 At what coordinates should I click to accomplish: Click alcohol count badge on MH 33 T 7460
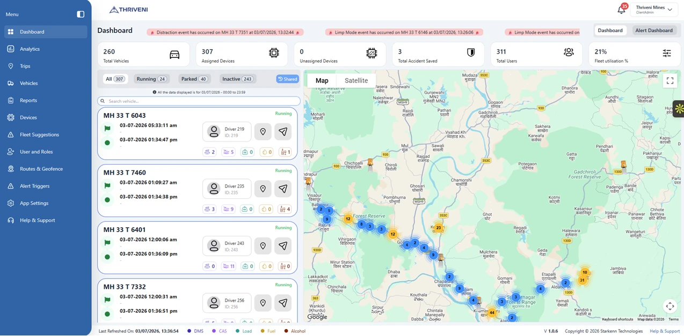click(x=285, y=209)
